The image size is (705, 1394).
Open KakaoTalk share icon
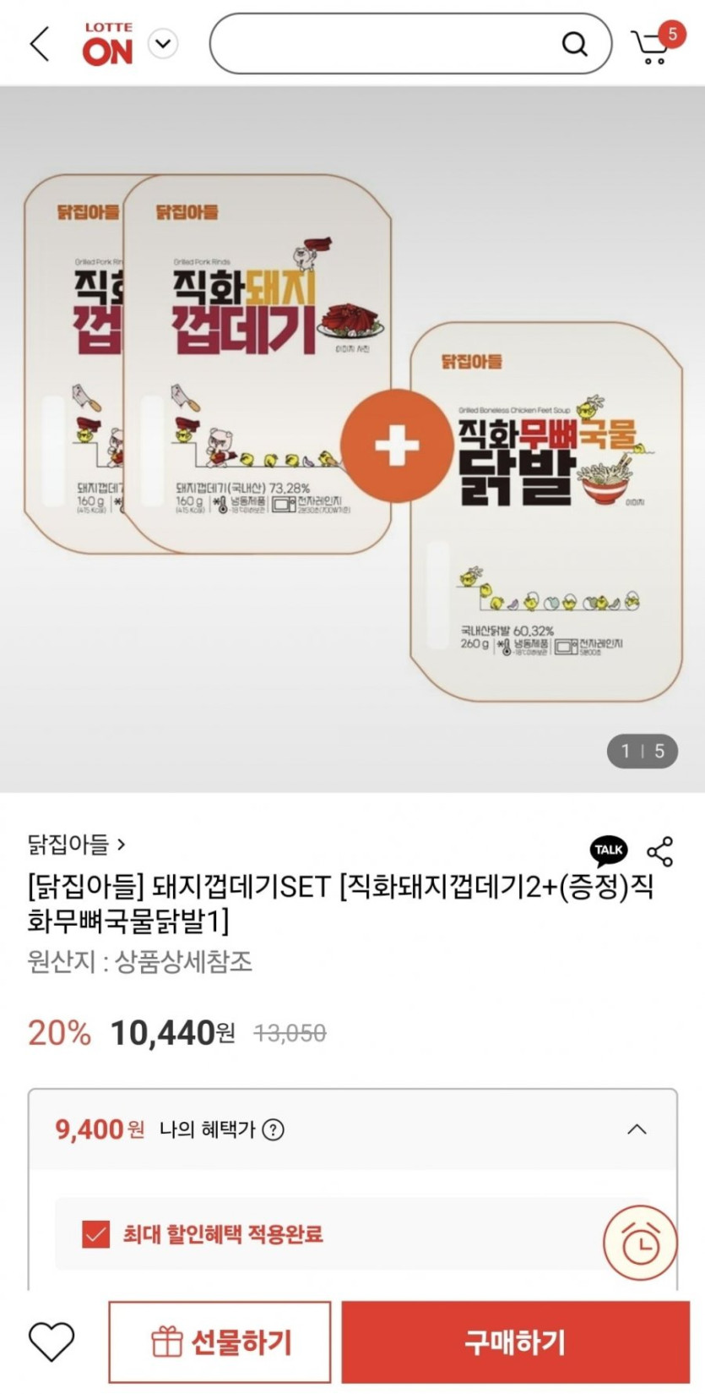[609, 850]
